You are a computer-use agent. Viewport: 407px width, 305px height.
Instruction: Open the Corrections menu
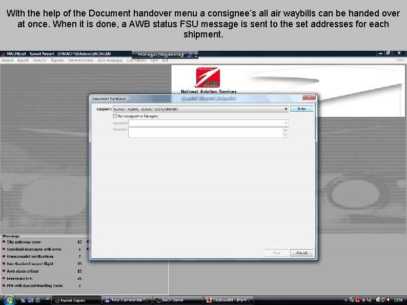click(x=136, y=60)
